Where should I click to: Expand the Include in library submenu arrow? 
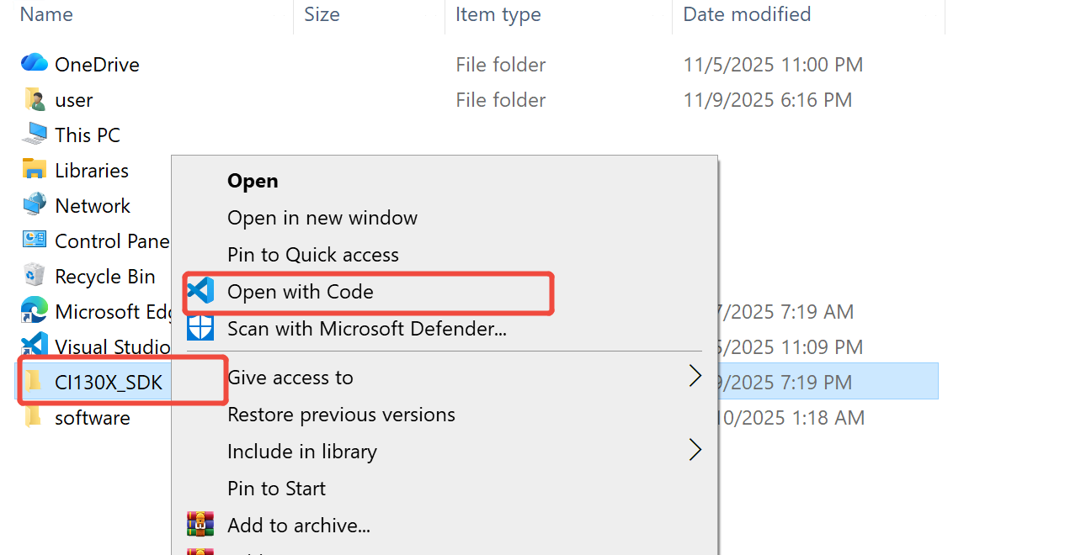point(695,451)
